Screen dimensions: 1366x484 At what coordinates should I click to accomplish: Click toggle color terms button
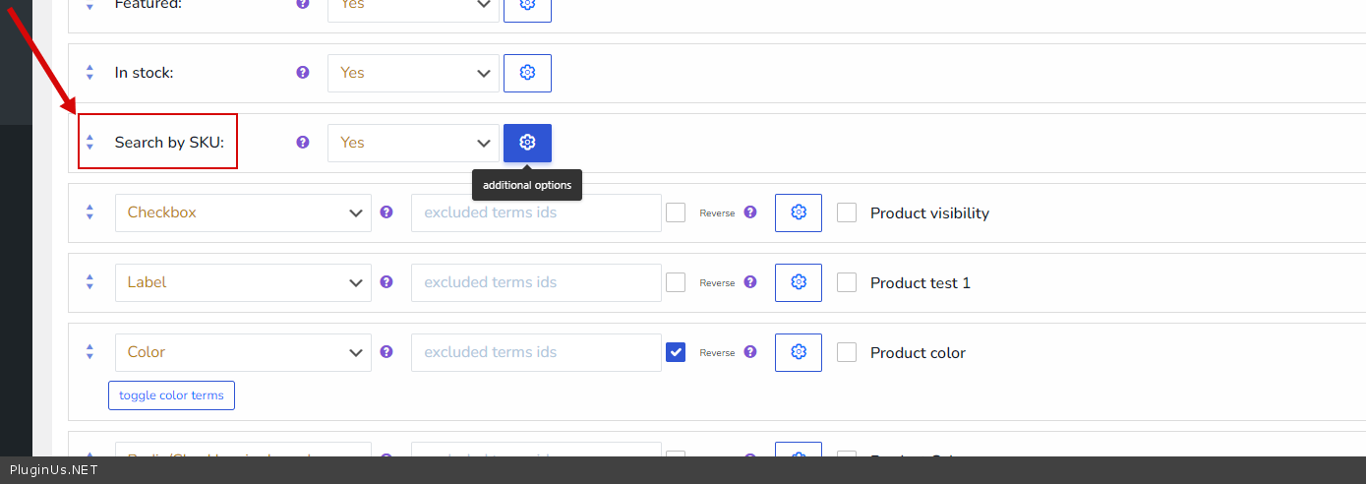pos(171,395)
